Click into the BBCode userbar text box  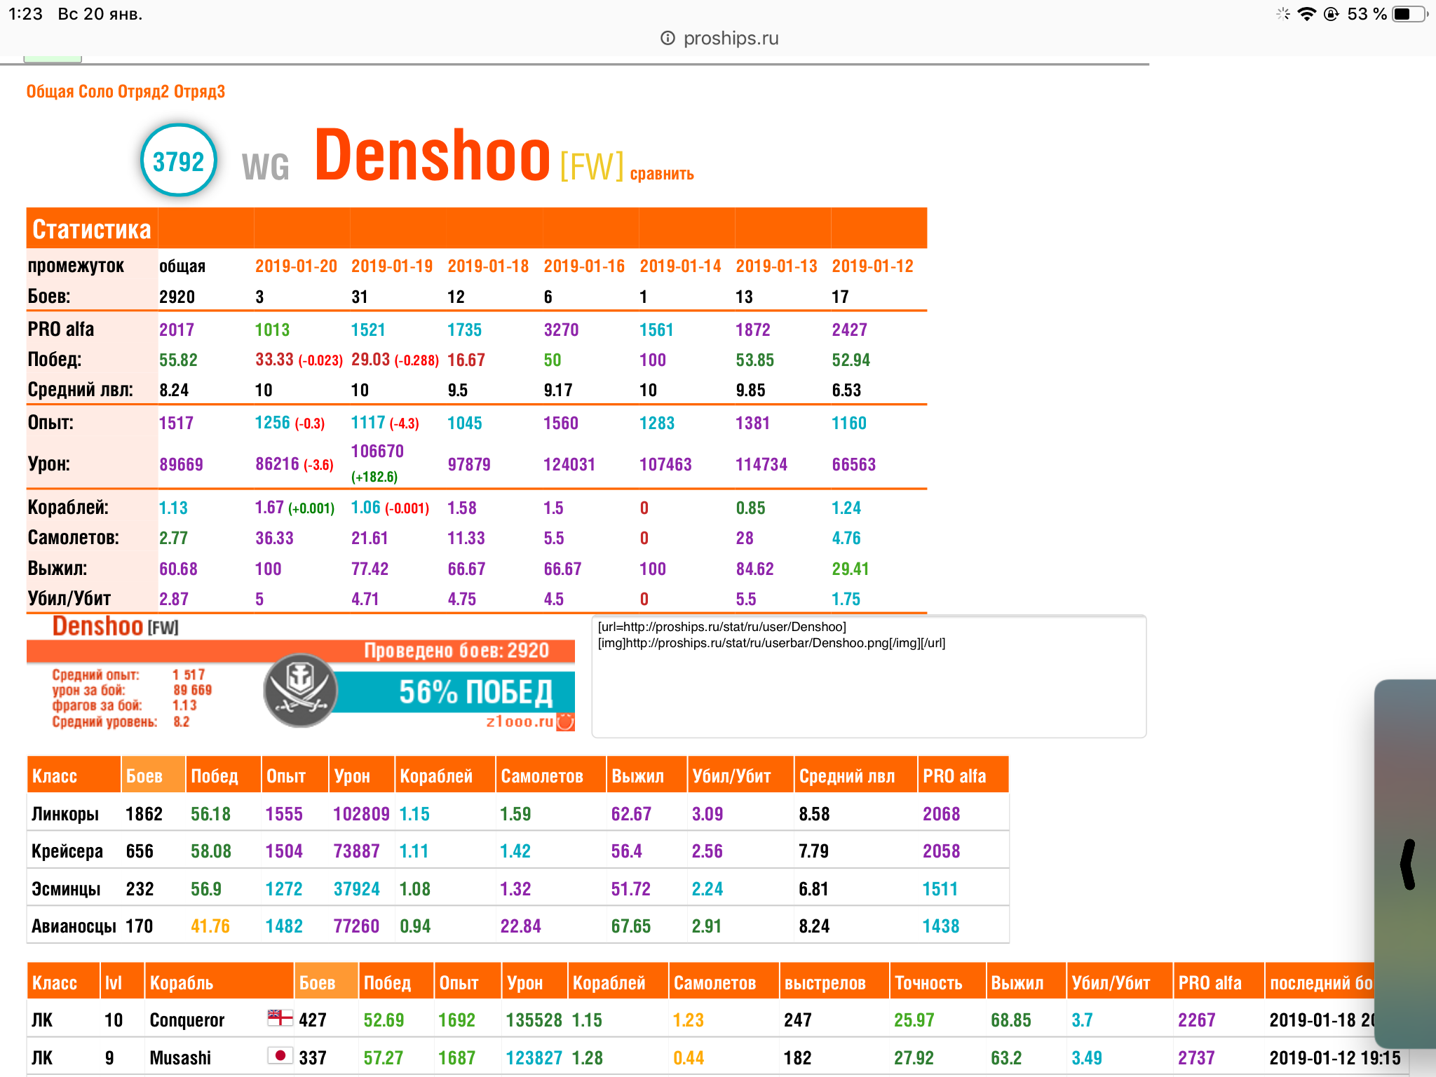[x=869, y=677]
